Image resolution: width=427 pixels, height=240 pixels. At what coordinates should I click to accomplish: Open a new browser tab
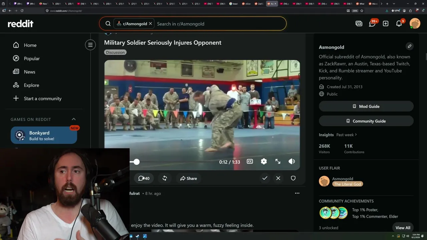click(387, 4)
